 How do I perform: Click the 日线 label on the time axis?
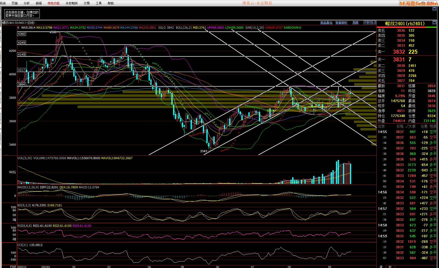(13, 267)
